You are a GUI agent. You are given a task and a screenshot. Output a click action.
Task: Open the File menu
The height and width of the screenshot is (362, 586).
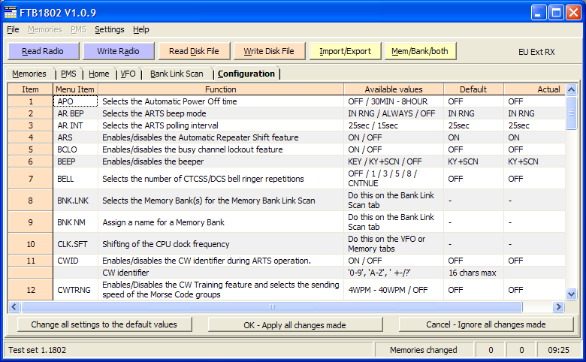point(14,29)
